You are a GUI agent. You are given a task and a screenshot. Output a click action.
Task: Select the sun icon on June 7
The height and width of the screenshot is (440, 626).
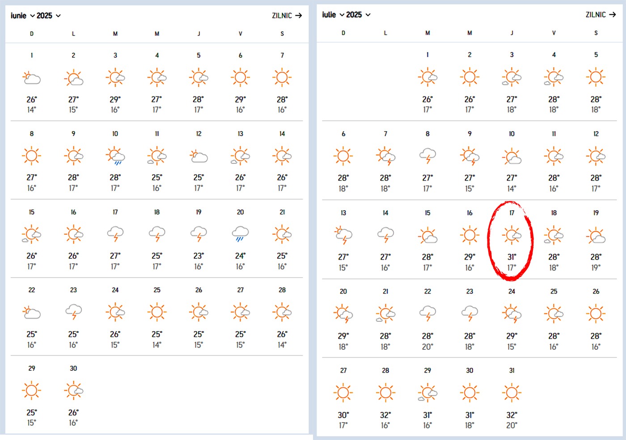282,77
